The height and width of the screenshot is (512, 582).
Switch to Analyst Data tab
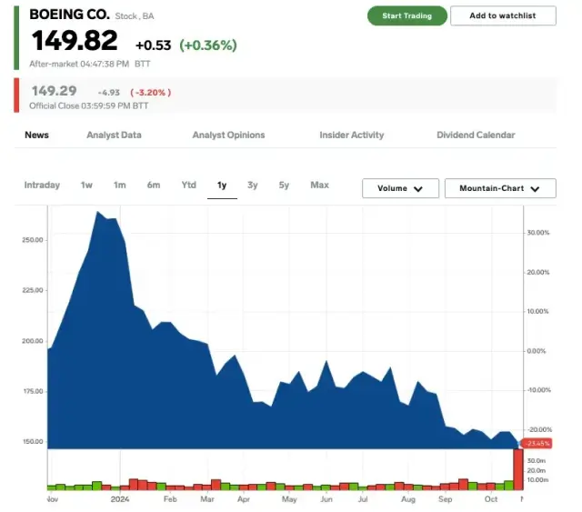114,135
